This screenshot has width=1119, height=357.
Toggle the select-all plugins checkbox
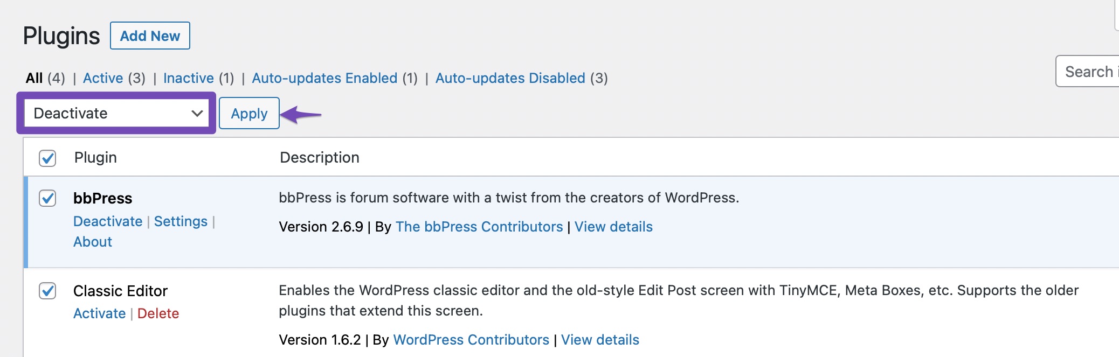[47, 158]
